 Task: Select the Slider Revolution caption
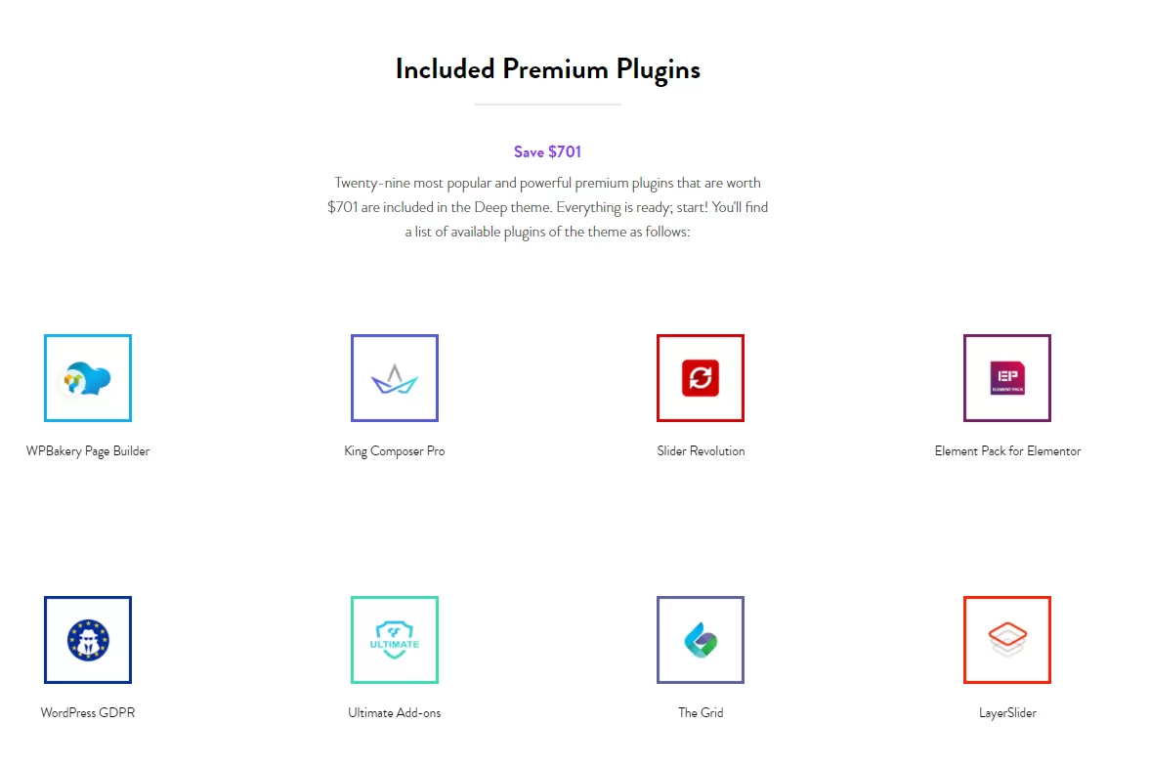coord(701,451)
